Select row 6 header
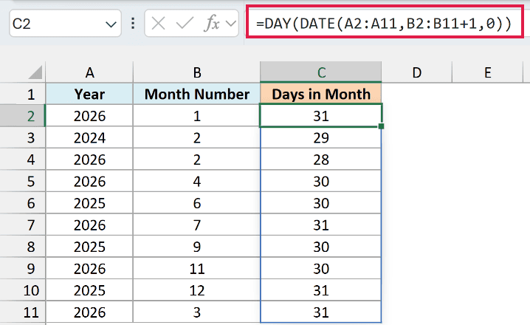The height and width of the screenshot is (325, 530). [23, 203]
